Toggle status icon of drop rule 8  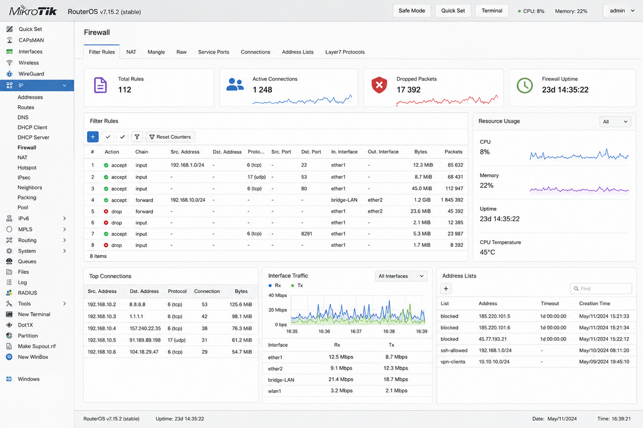pyautogui.click(x=106, y=245)
